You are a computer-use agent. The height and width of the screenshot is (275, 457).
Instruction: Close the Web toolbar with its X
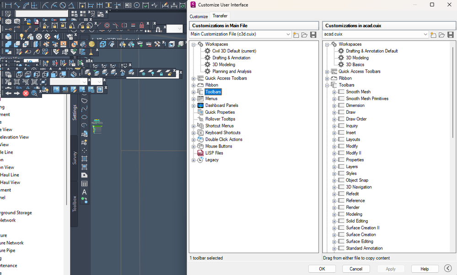[x=41, y=91]
